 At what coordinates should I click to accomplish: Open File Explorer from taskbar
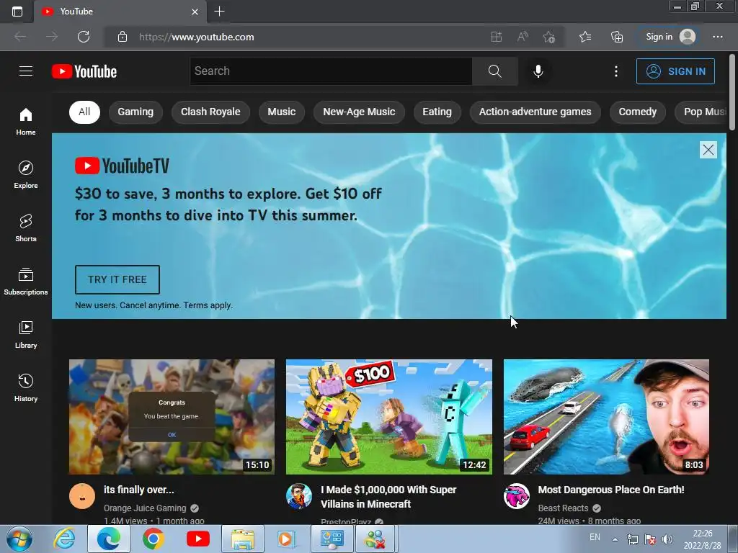243,539
